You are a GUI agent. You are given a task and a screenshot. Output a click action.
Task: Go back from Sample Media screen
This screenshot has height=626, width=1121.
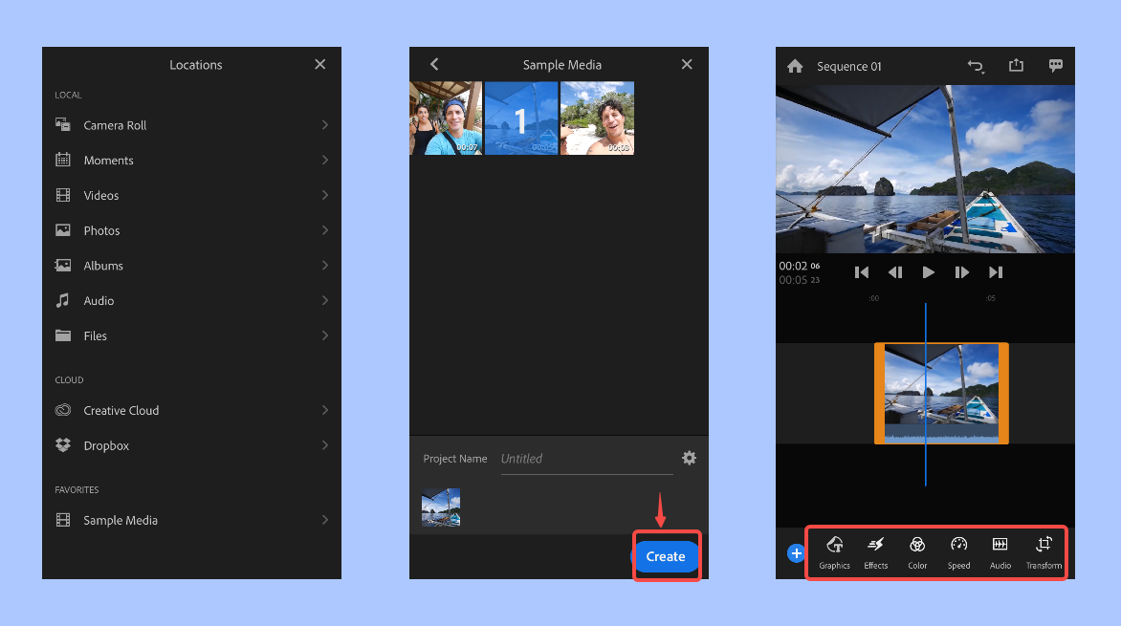tap(434, 64)
